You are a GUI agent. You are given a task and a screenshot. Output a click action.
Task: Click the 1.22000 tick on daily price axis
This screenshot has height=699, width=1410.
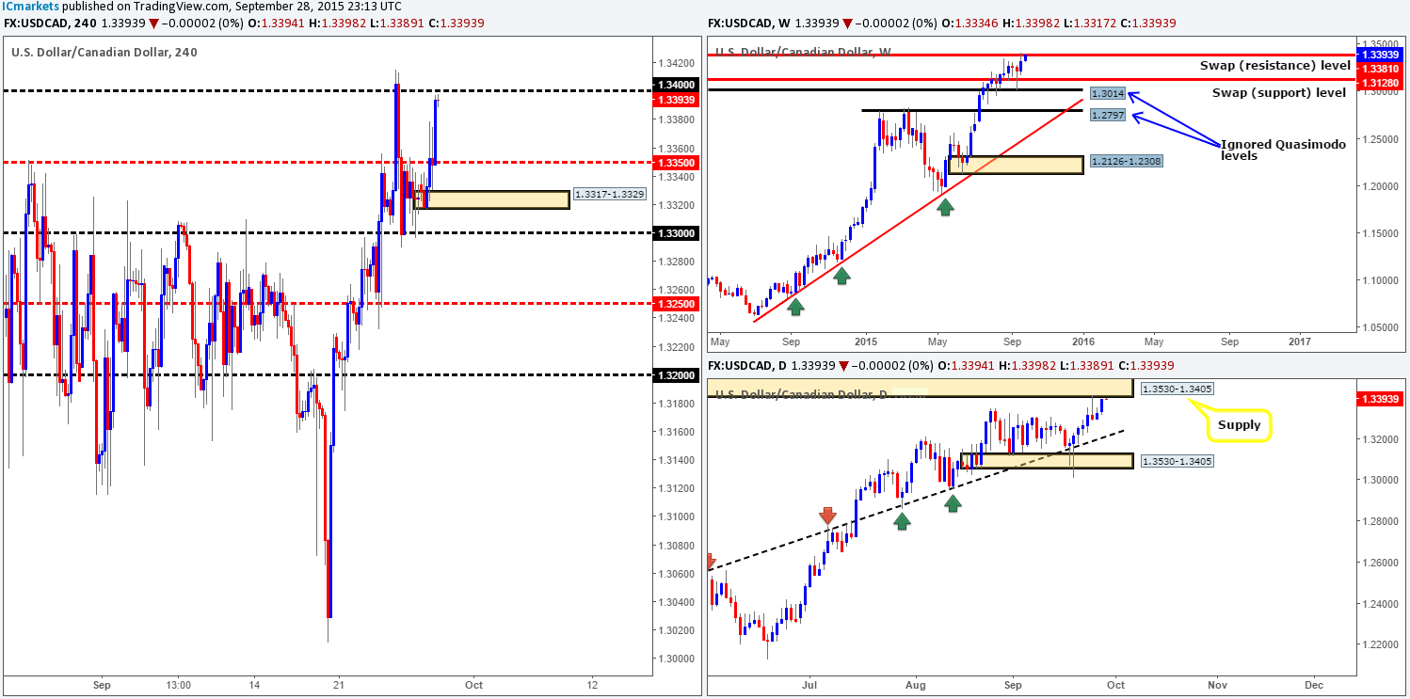point(1378,645)
